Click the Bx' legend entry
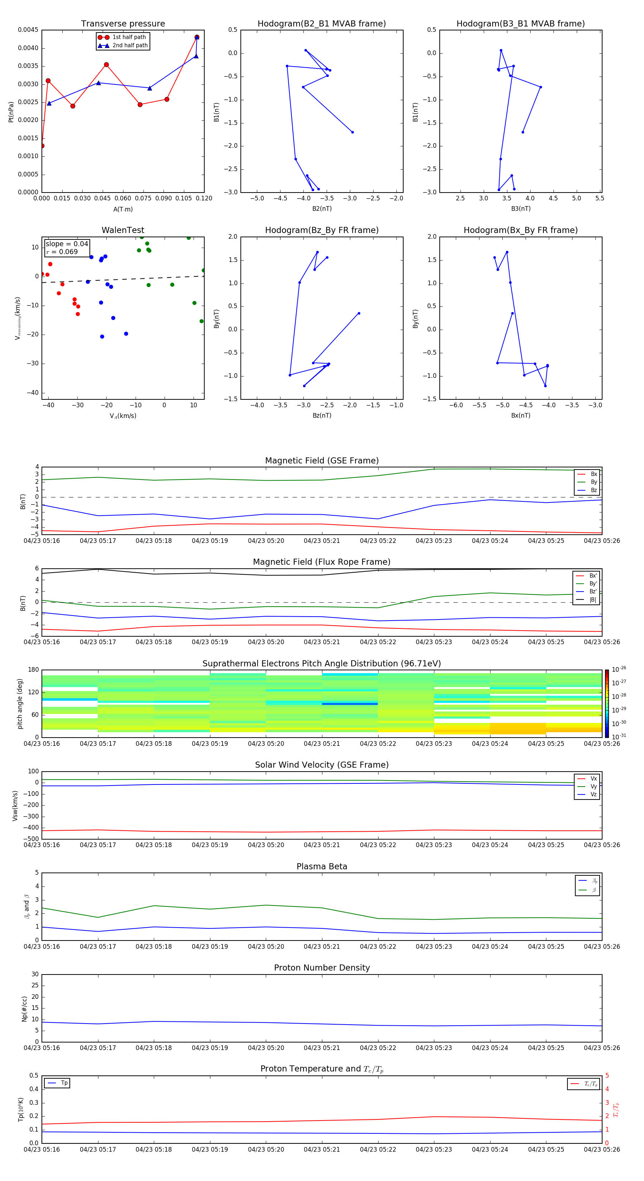 pyautogui.click(x=586, y=576)
